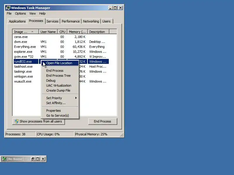Go to the Networking tab
This screenshot has height=175, width=234.
pos(91,21)
